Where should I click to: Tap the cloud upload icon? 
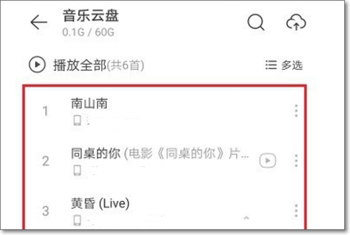pyautogui.click(x=296, y=23)
